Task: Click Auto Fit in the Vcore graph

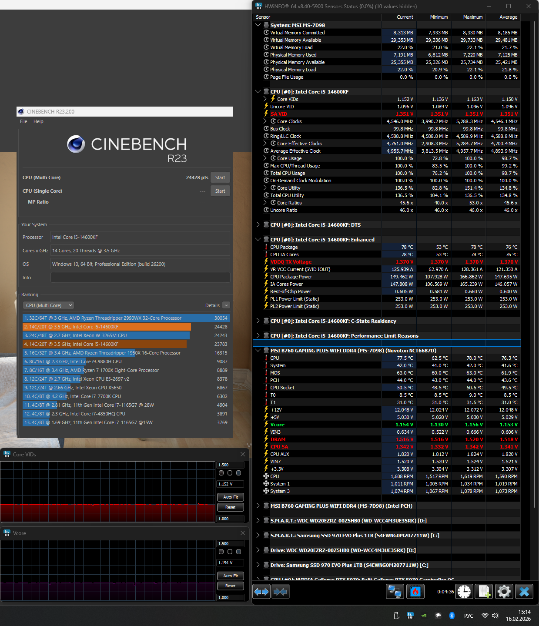Action: click(231, 576)
